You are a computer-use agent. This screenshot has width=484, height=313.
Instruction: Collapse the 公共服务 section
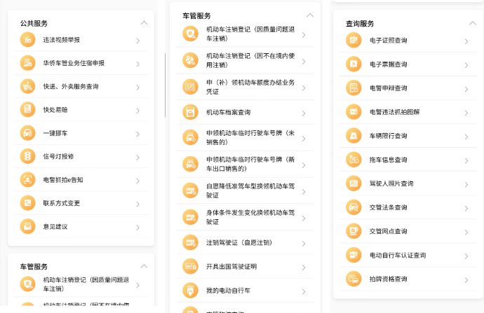(x=144, y=23)
